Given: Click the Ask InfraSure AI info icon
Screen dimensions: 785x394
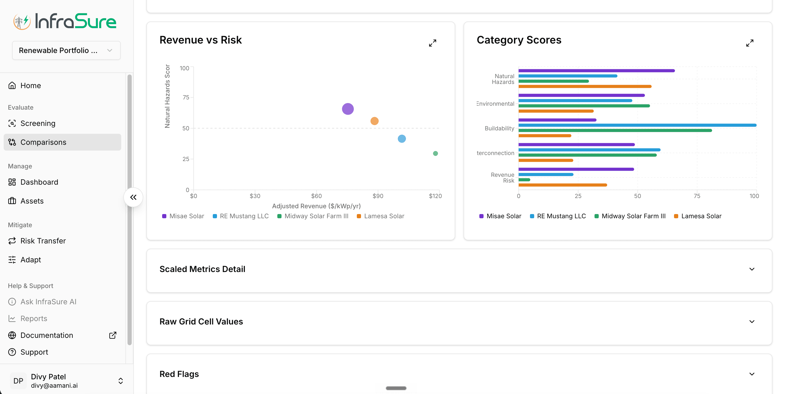Looking at the screenshot, I should (12, 302).
